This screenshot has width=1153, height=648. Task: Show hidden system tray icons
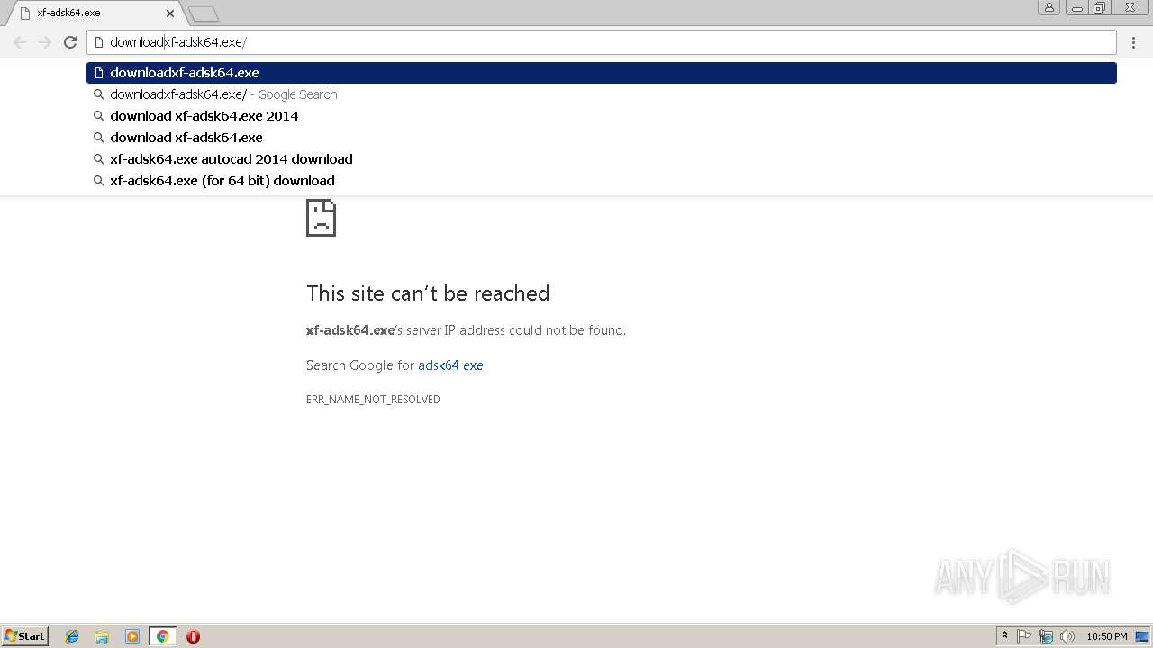(x=1004, y=636)
